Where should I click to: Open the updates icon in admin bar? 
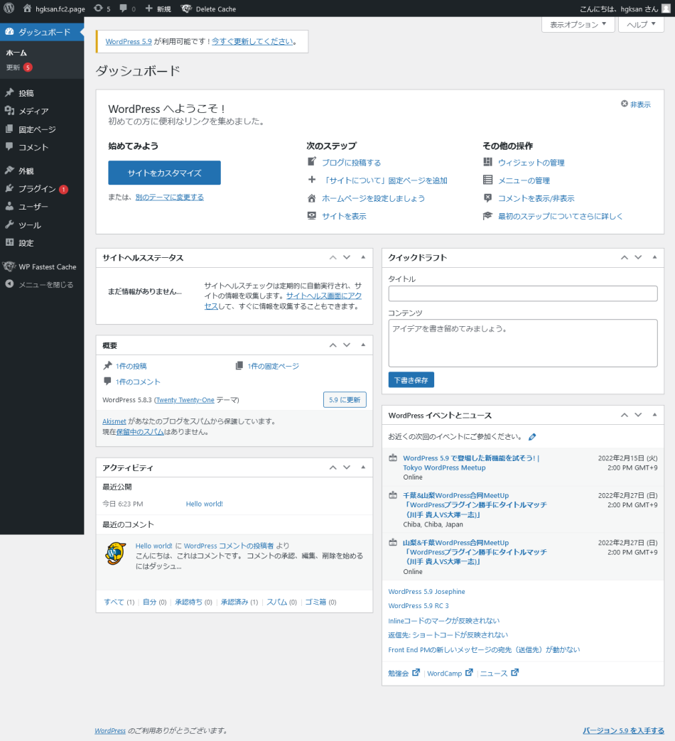click(98, 9)
